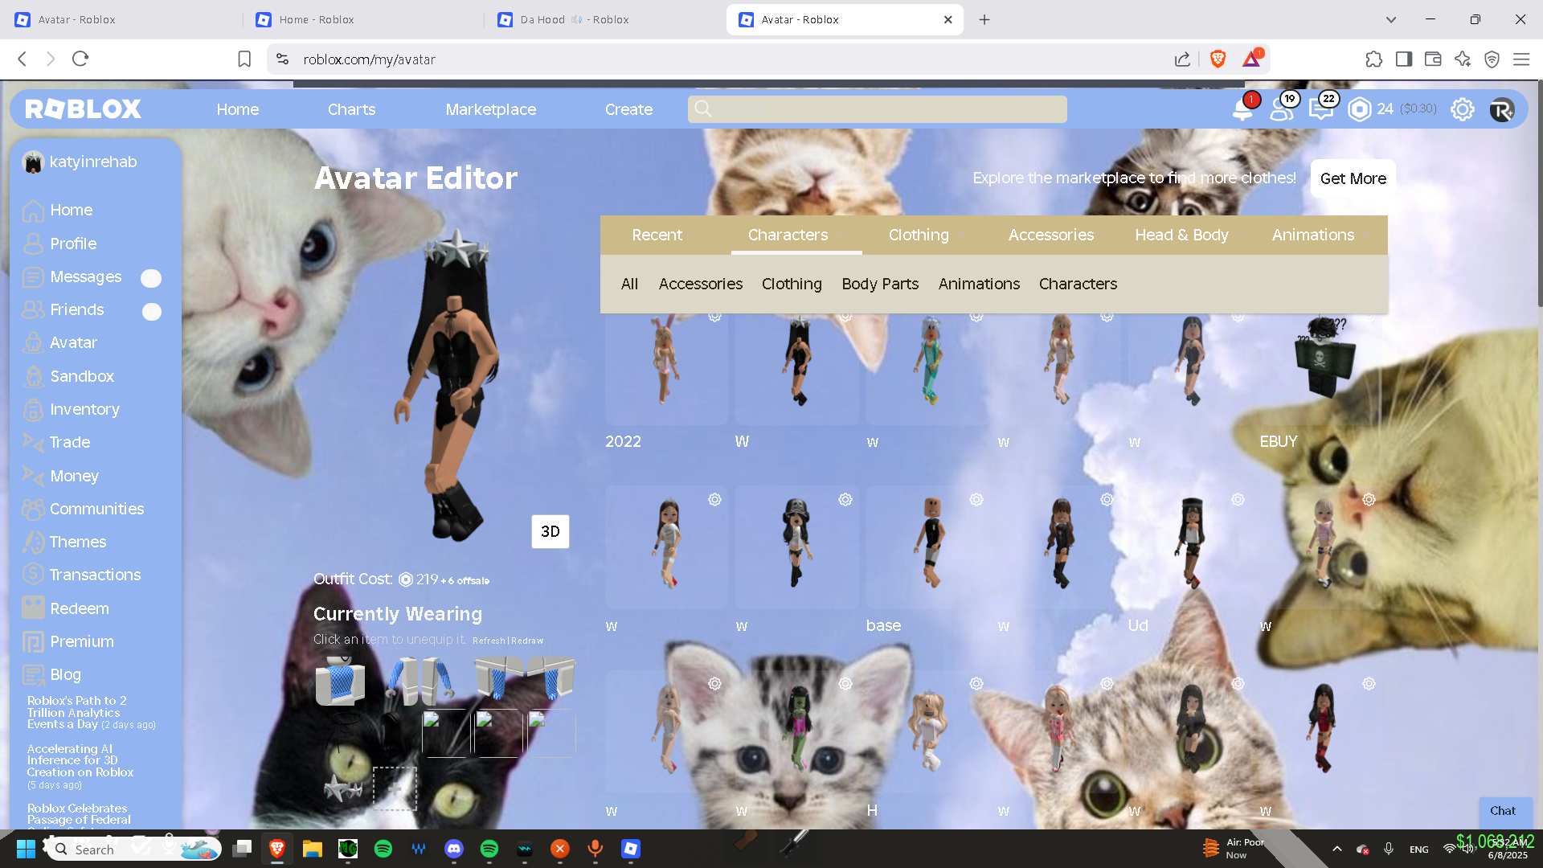Open the Accelerating AI Inference blog post
Viewport: 1543px width, 868px height.
[80, 767]
